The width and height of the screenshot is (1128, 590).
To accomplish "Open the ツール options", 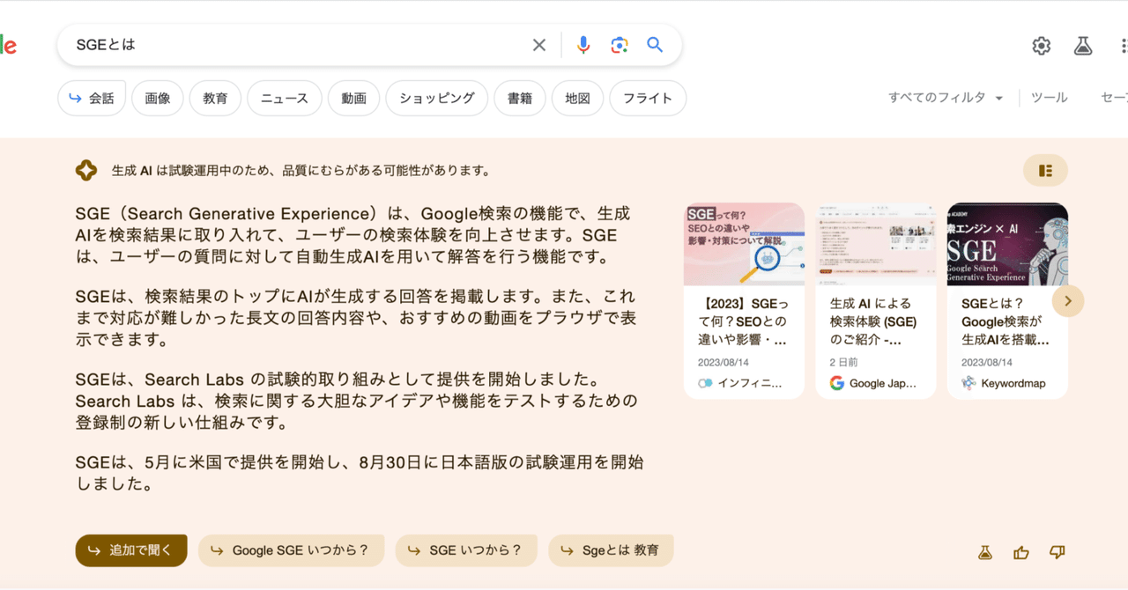I will [x=1049, y=97].
